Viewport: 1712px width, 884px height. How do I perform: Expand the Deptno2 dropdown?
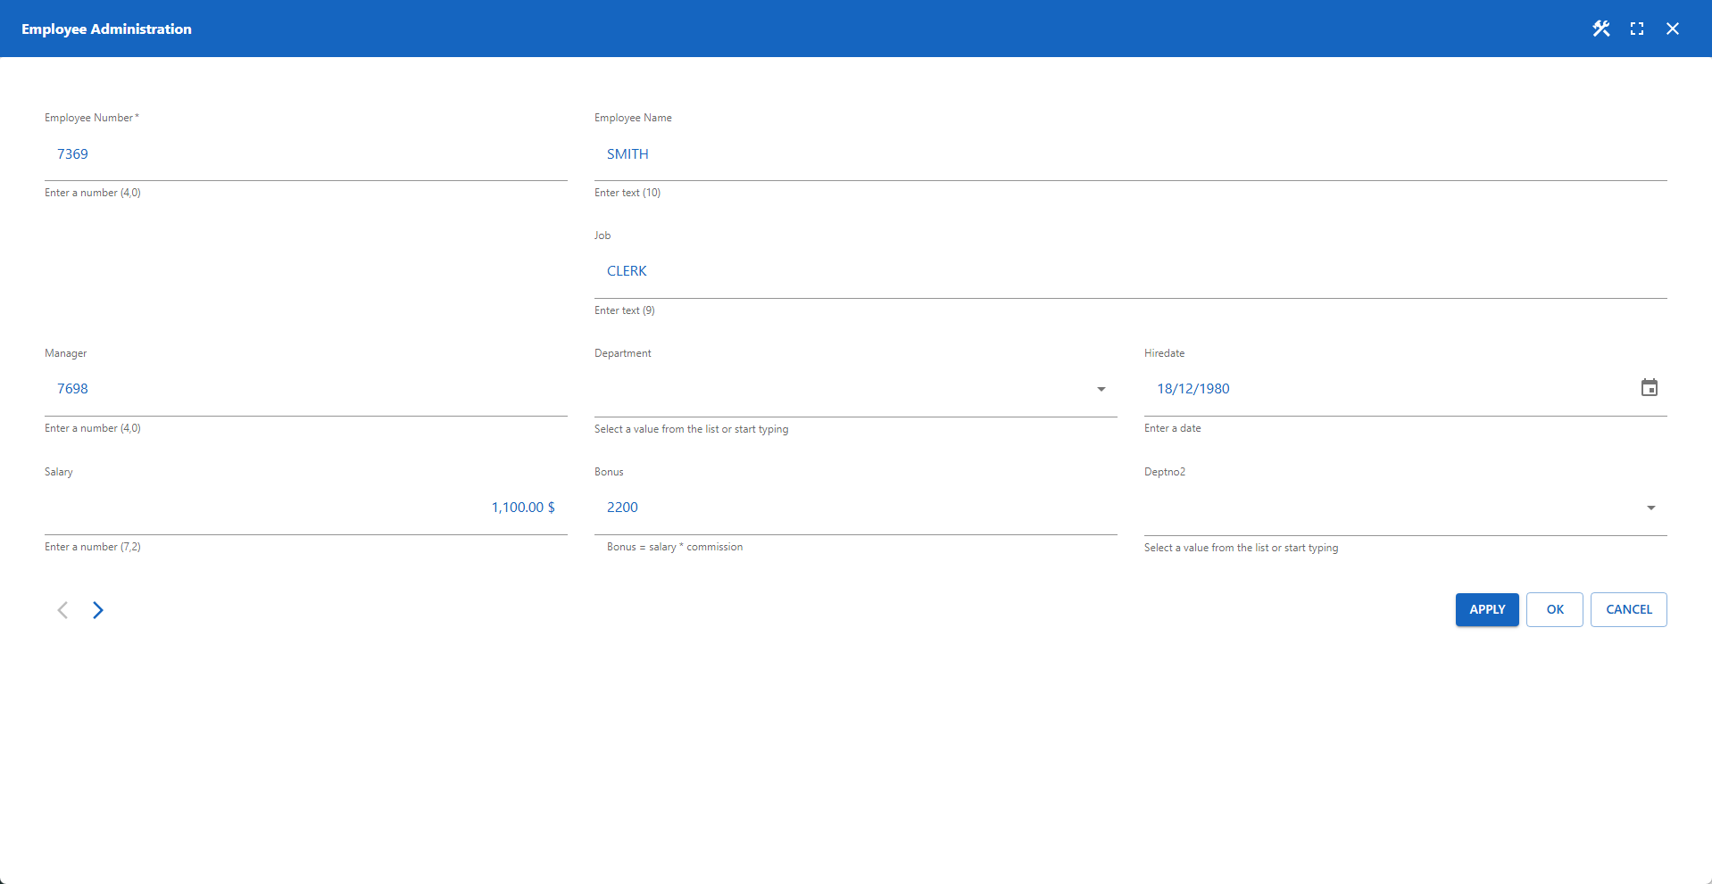click(x=1650, y=508)
